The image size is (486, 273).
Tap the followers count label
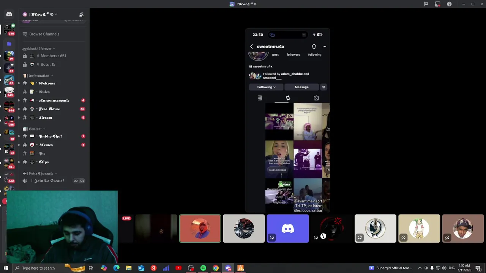coord(293,55)
